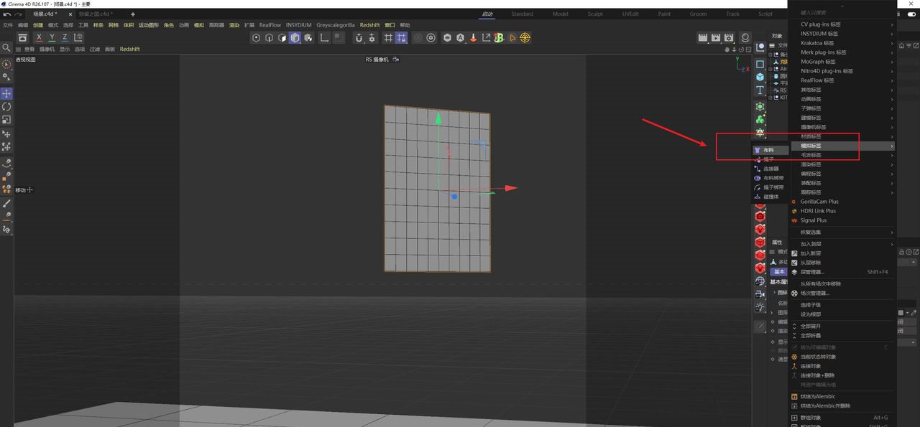Image resolution: width=920 pixels, height=427 pixels.
Task: Click the context menu search field
Action: [x=842, y=14]
